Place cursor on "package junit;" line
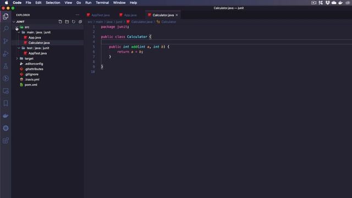This screenshot has height=198, width=352. [115, 27]
